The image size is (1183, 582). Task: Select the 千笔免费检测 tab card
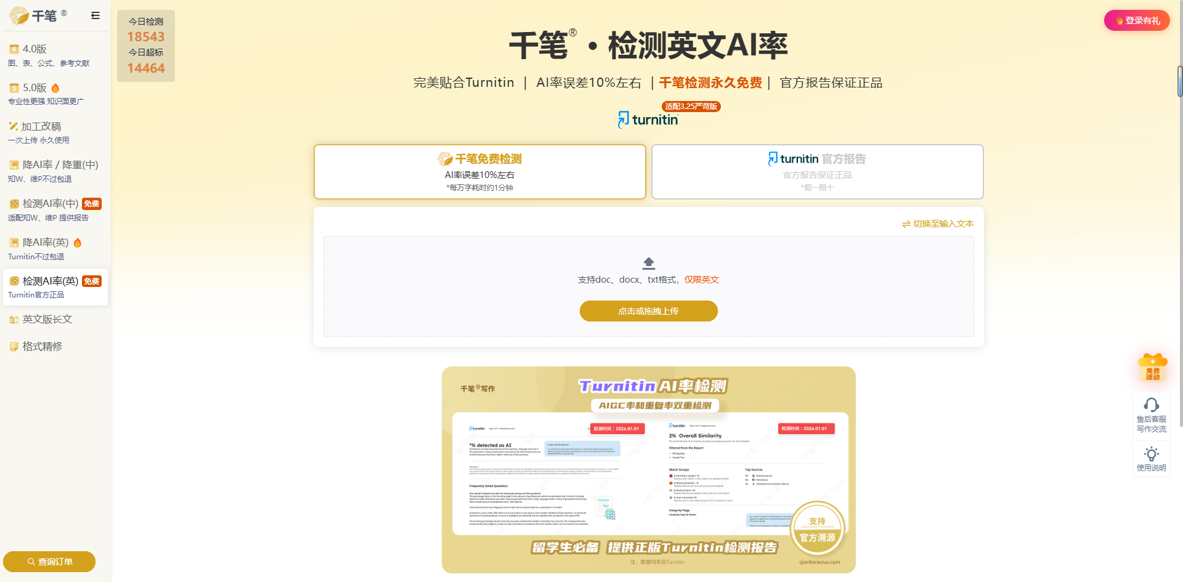click(480, 172)
